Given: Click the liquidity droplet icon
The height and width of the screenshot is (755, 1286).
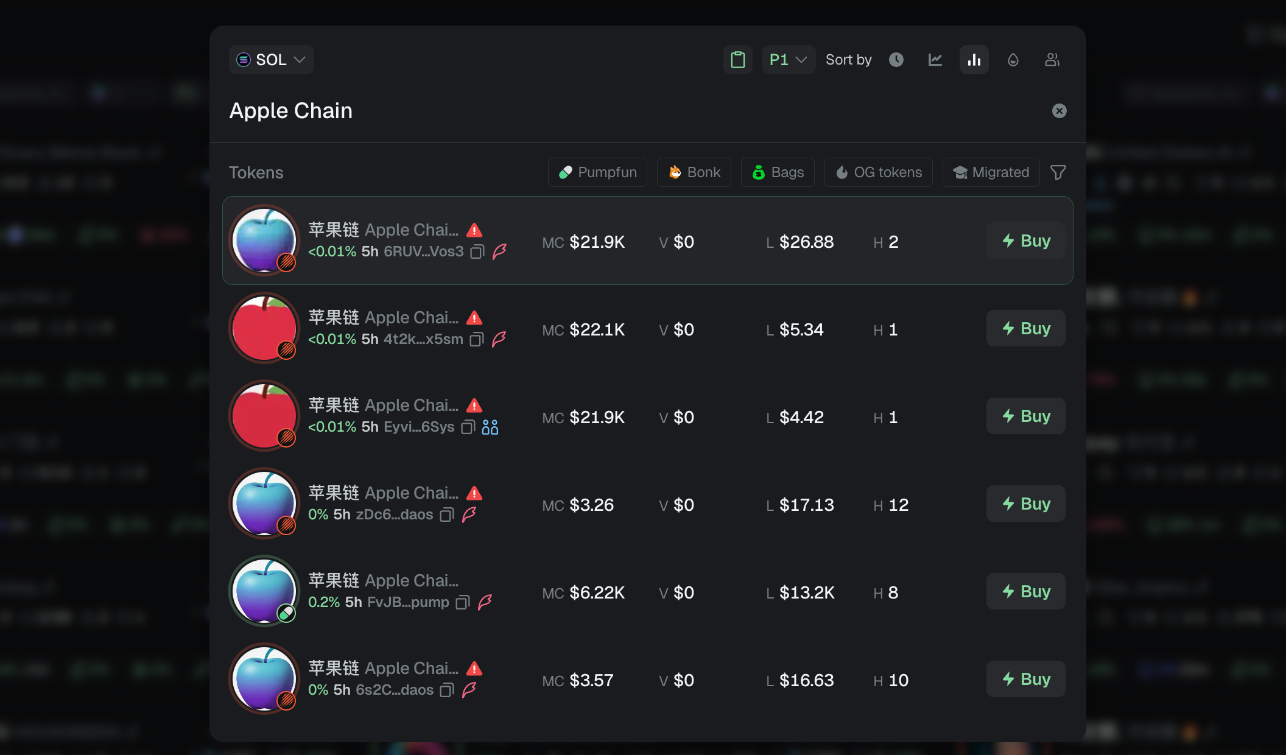Looking at the screenshot, I should coord(1013,59).
